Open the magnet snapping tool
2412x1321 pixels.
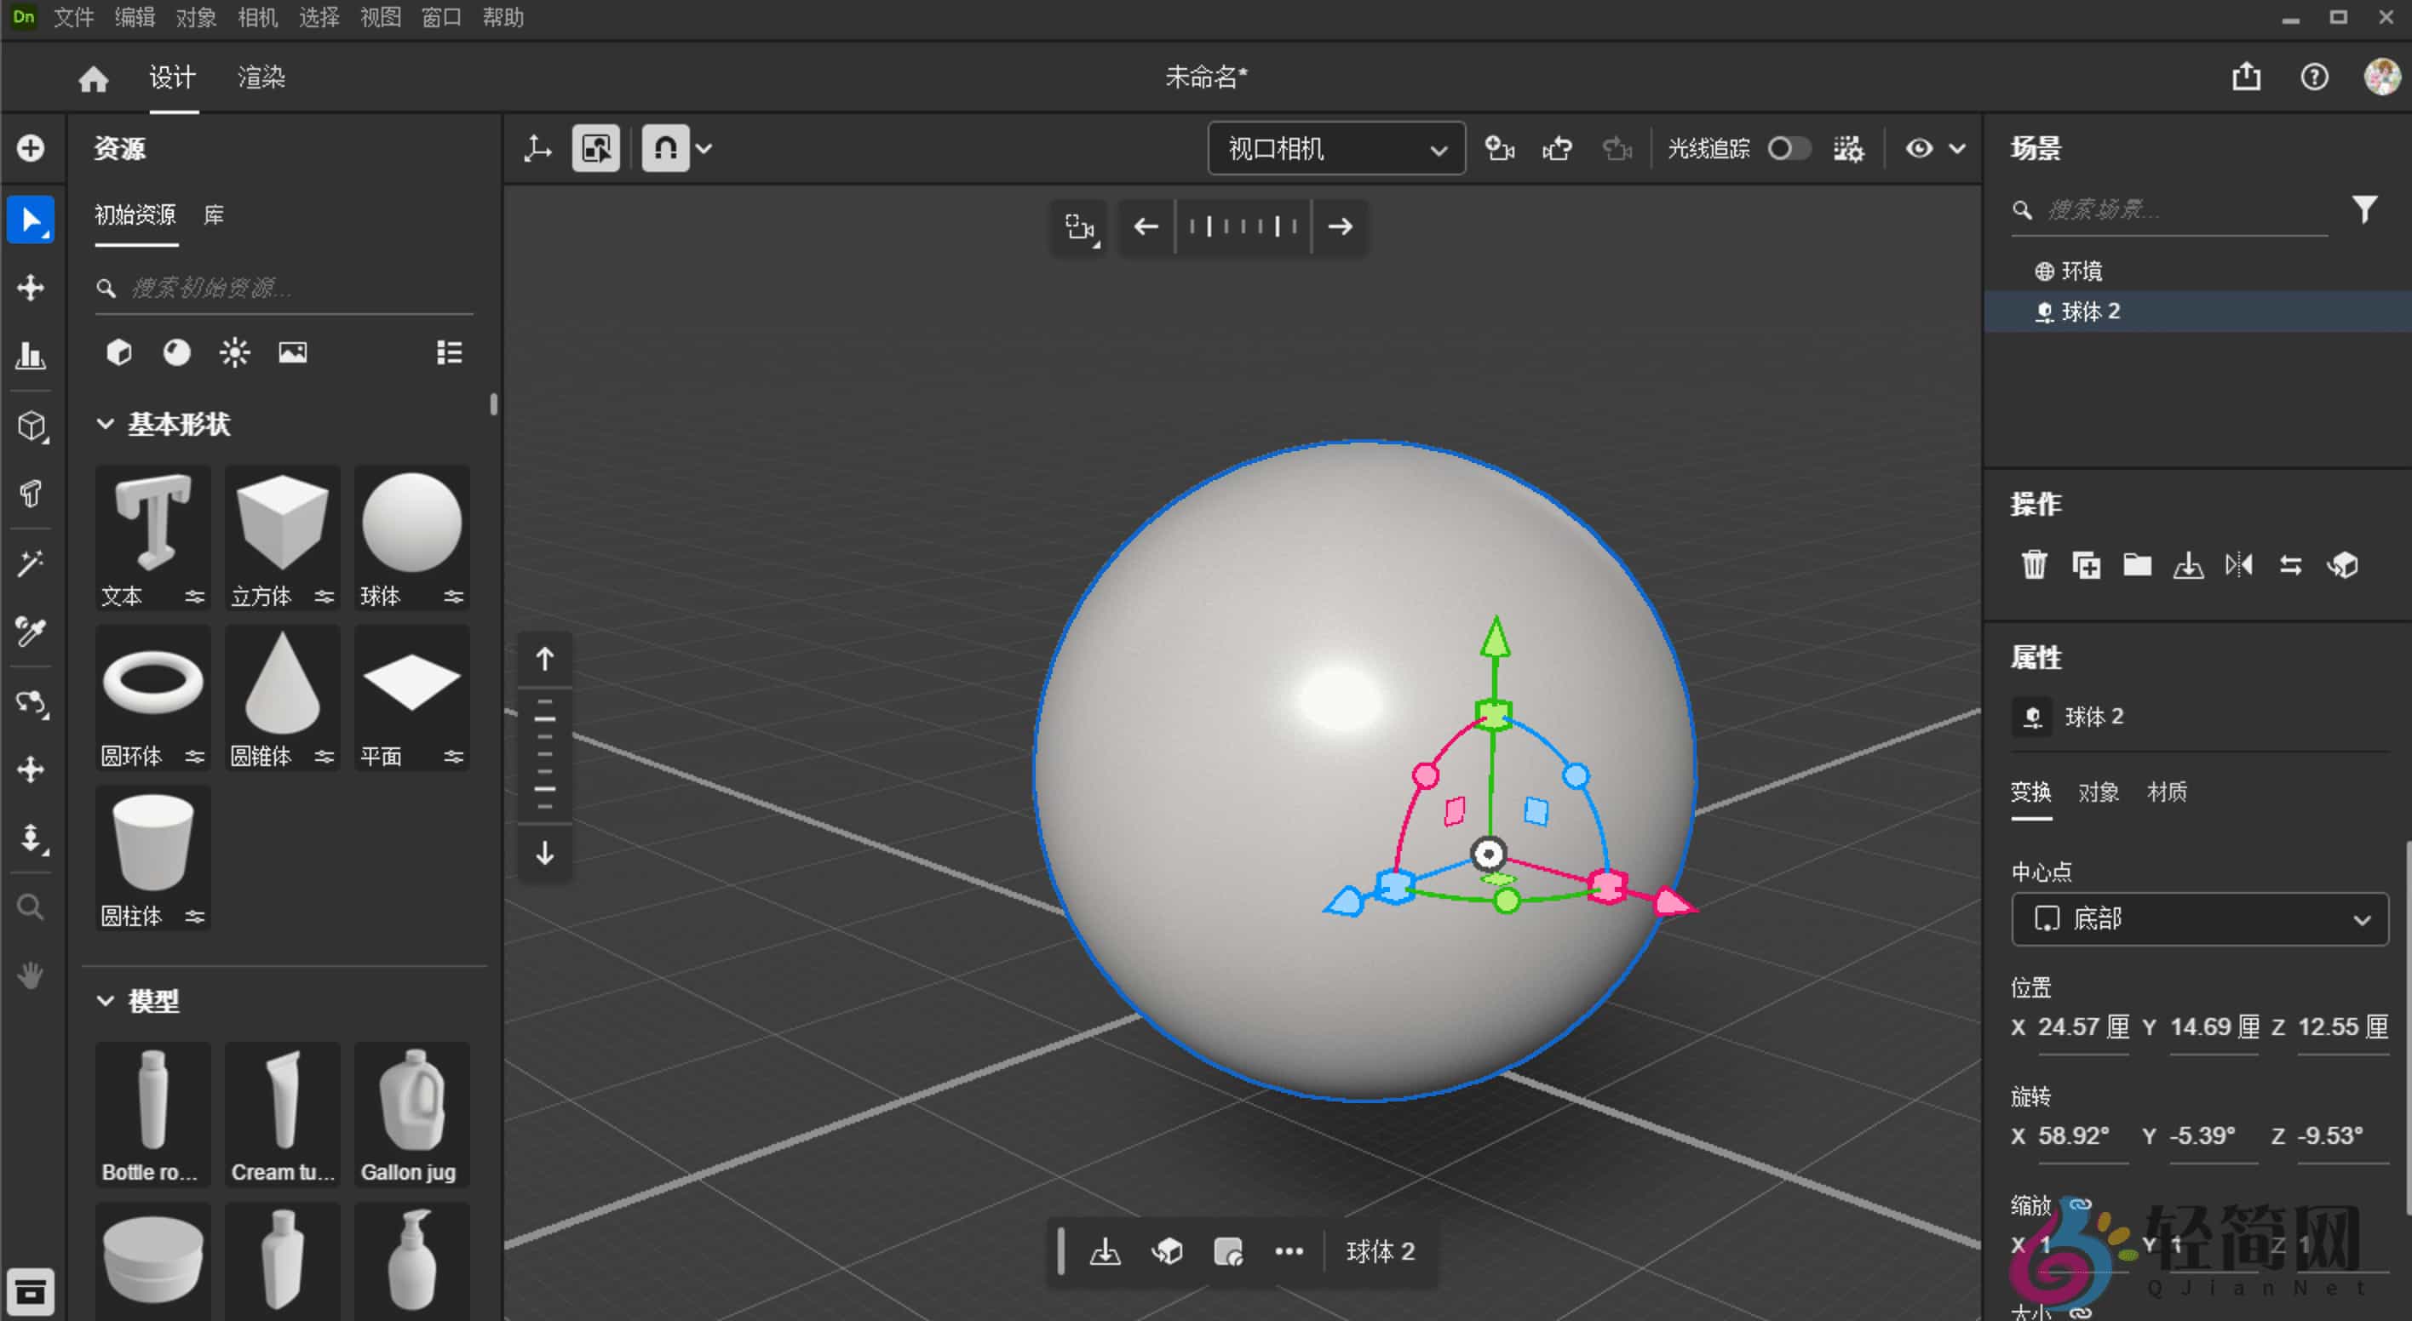click(x=665, y=148)
